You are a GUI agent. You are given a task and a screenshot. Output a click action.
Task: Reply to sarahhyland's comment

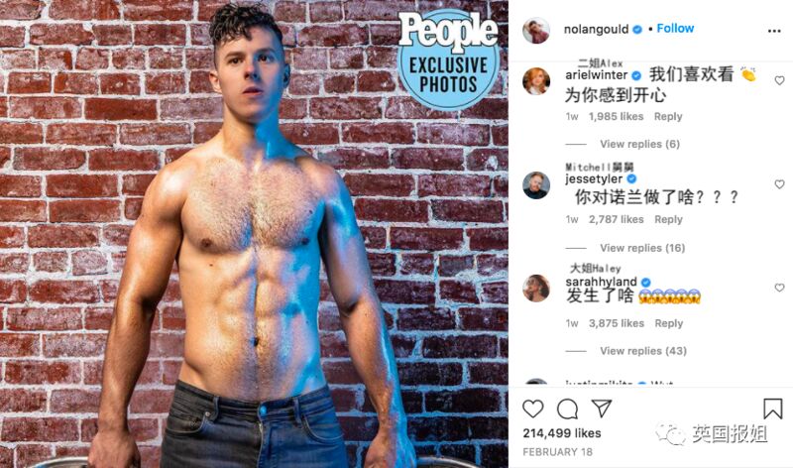tap(668, 323)
